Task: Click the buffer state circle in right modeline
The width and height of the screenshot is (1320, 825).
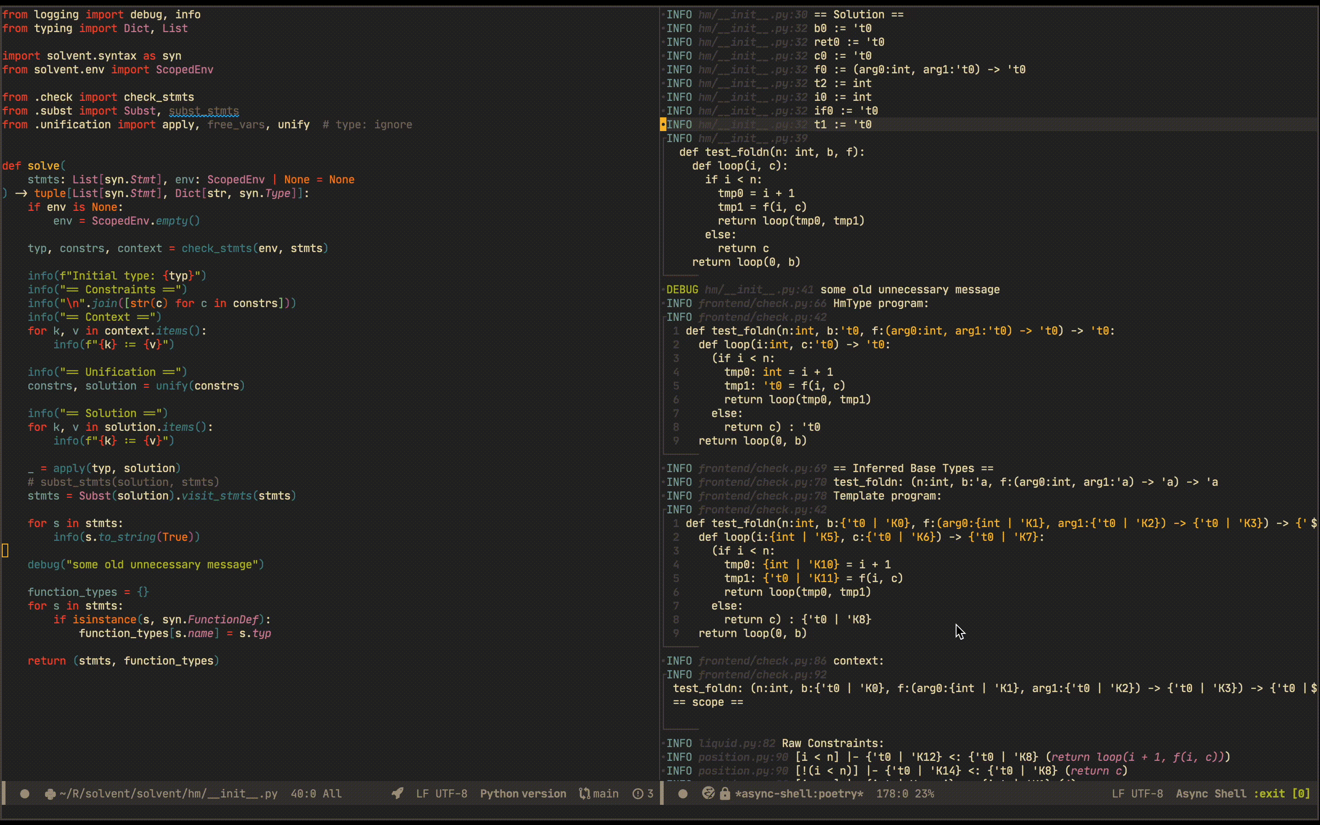Action: 682,794
